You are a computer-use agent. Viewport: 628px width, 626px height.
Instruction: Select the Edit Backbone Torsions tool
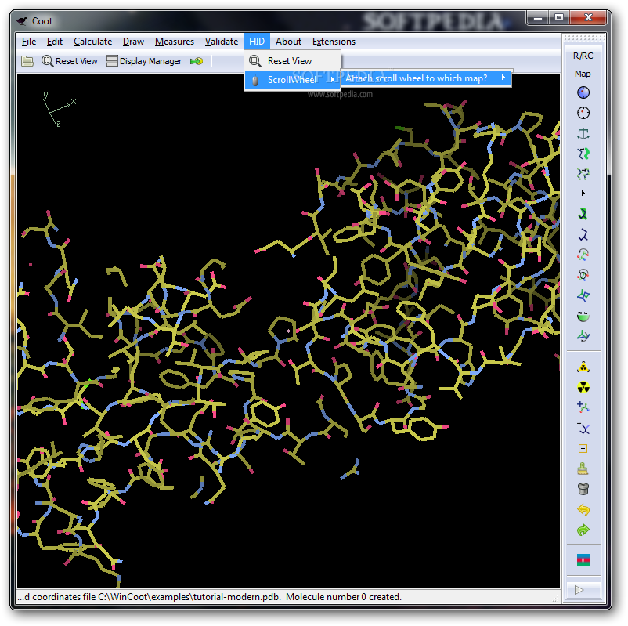(583, 336)
